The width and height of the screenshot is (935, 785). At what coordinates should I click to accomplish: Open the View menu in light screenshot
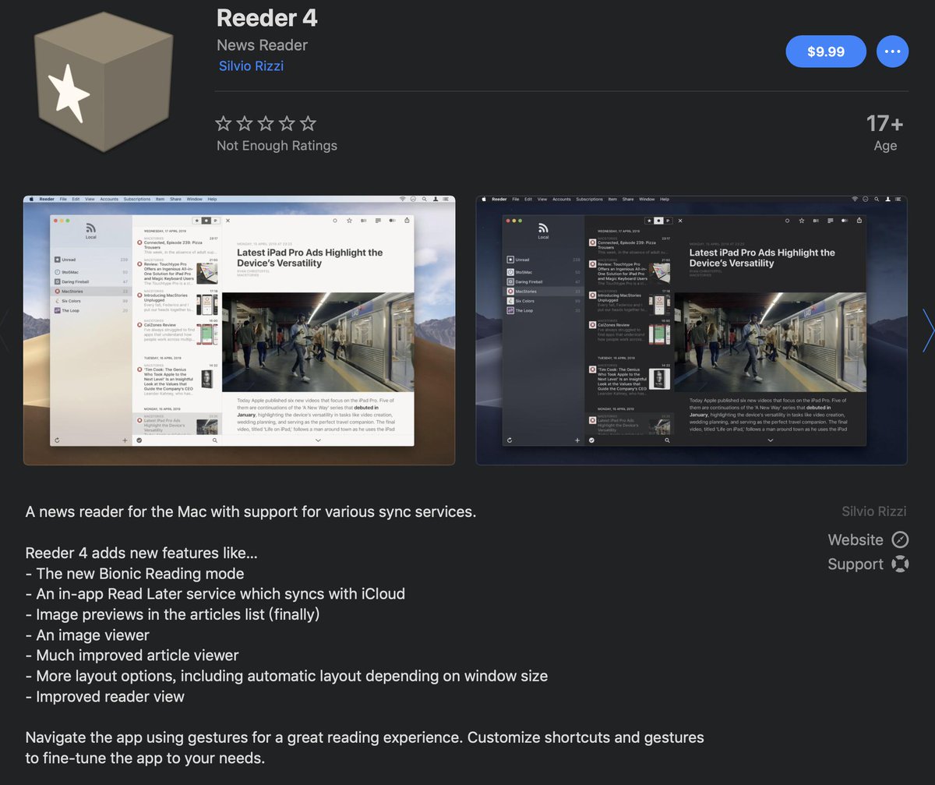coord(90,199)
